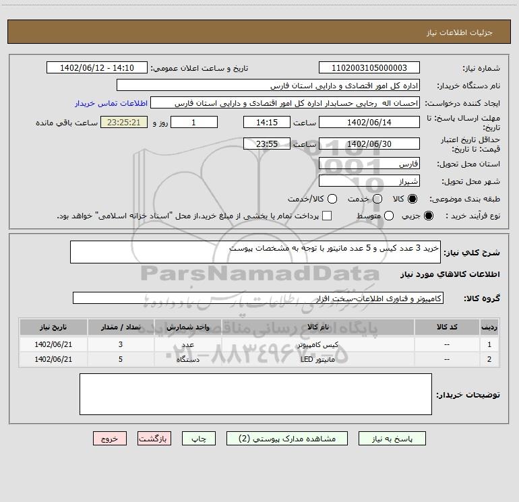
Task: Click the days remaining field showing 1
Action: 194,122
